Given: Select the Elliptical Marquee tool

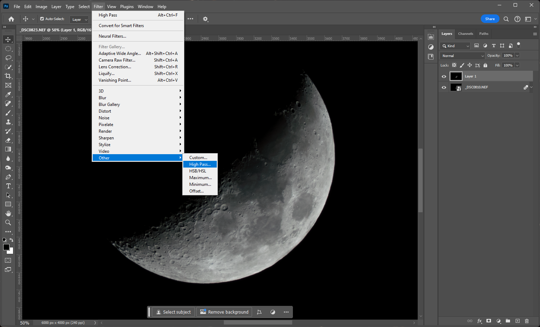Looking at the screenshot, I should click(8, 49).
